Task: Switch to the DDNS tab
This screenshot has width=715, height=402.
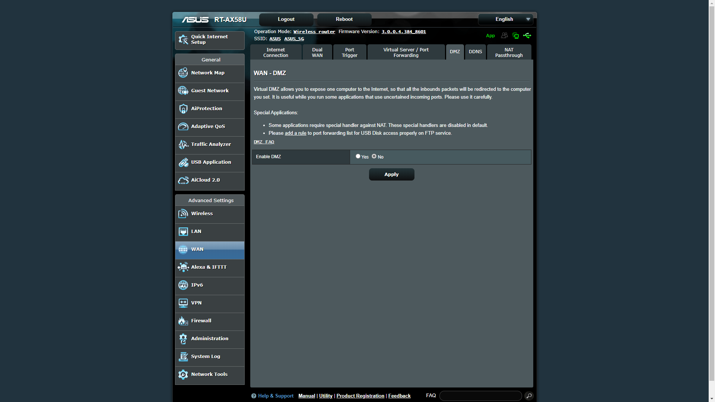Action: 475,52
